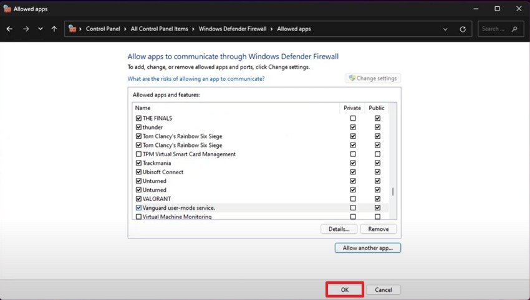Open the risks of allowing an app link
530x300 pixels.
pyautogui.click(x=196, y=79)
